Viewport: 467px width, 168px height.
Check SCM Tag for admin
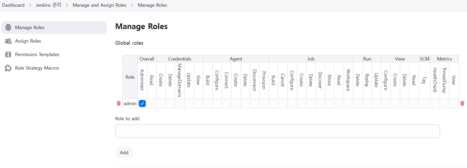(x=425, y=103)
